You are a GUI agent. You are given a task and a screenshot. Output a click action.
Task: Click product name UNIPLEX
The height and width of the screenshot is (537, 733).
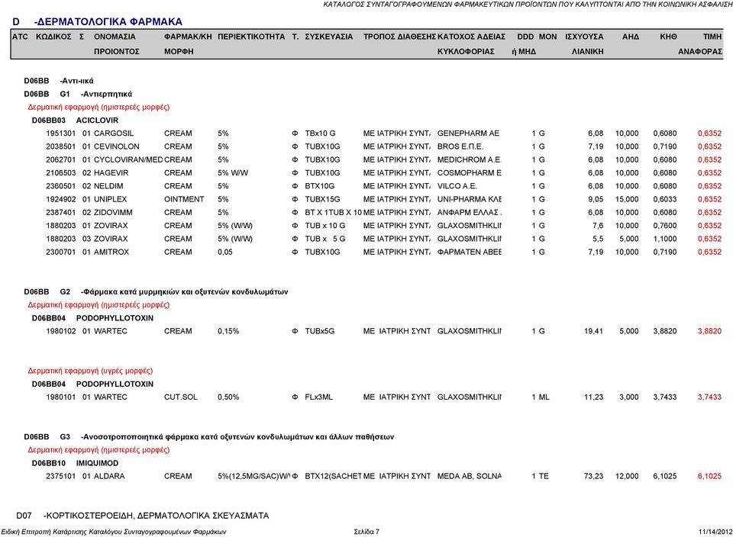[x=110, y=199]
